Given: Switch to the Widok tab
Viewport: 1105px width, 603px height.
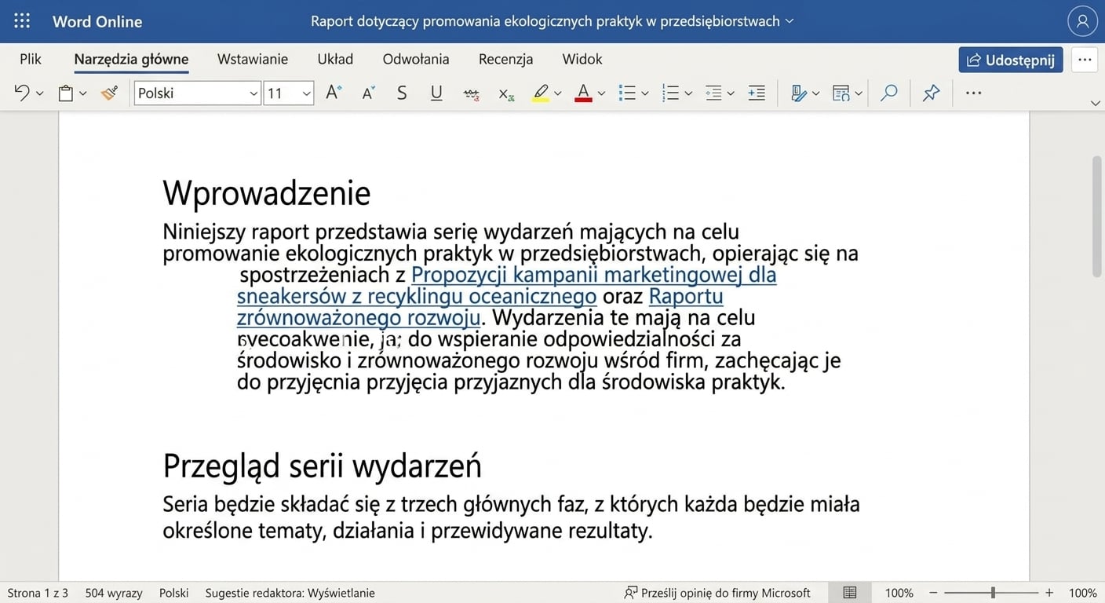Looking at the screenshot, I should tap(582, 59).
